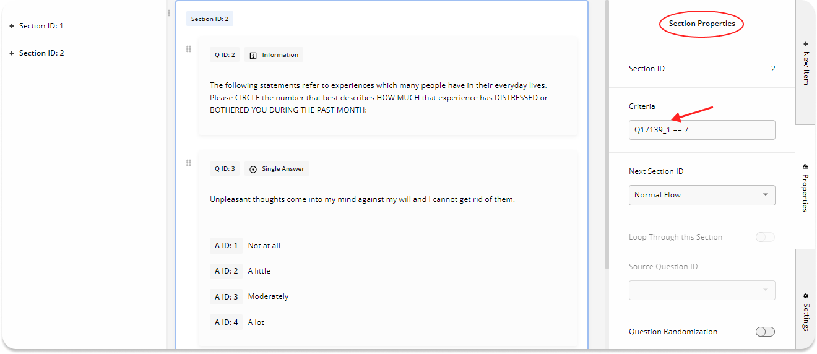Click the drag handle beside Q ID: 2
817x354 pixels.
[x=189, y=49]
